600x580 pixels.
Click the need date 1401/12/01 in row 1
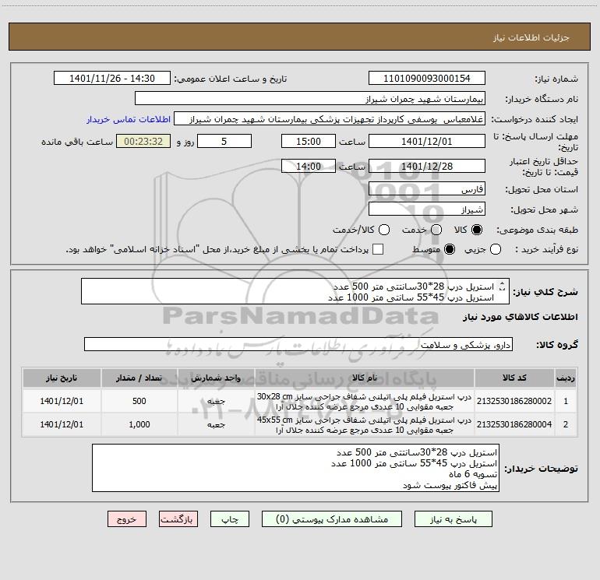tap(62, 401)
